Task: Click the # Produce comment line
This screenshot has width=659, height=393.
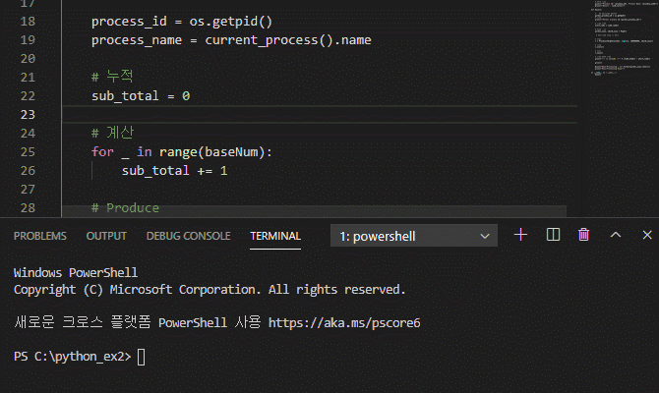Action: pos(125,208)
